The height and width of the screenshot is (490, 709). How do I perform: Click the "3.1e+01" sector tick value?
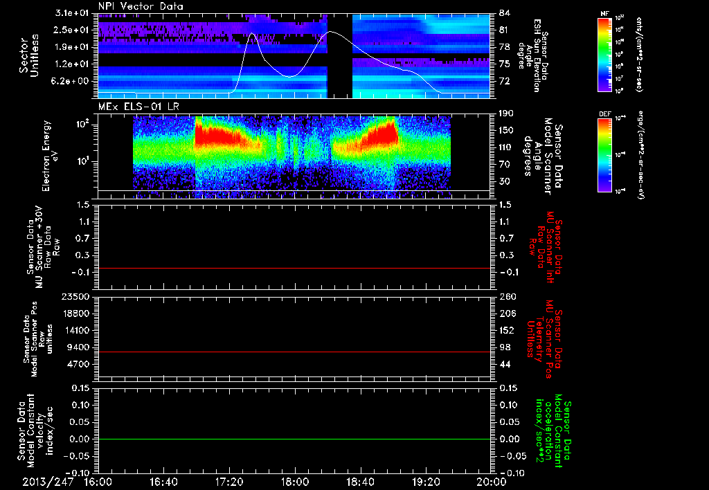[71, 13]
